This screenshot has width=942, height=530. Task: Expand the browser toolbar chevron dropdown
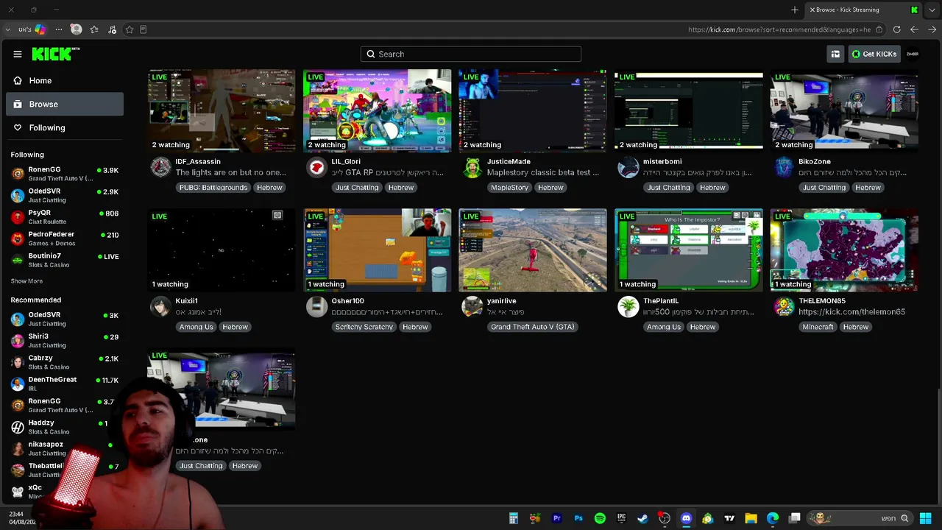8,29
